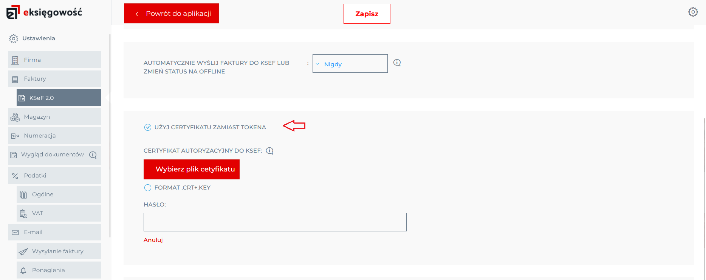Open the Nigdy auto-send dropdown
This screenshot has height=280, width=706.
[x=350, y=64]
